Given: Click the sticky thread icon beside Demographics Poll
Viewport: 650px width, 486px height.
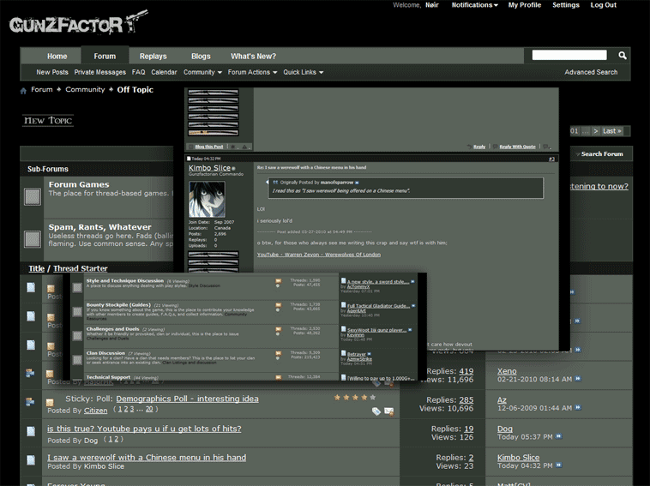Looking at the screenshot, I should pos(30,401).
